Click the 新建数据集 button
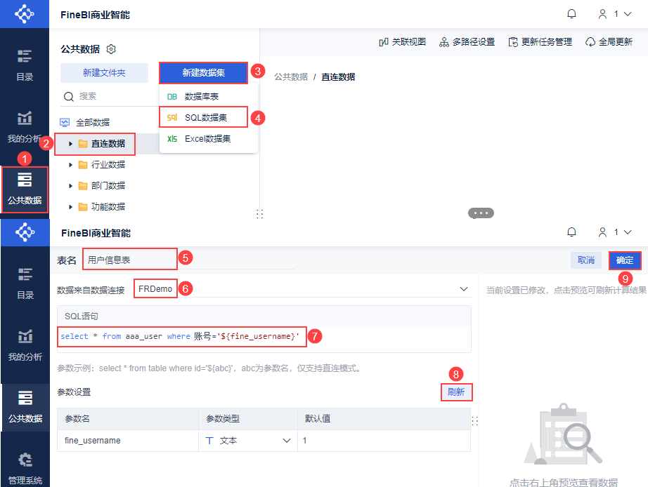 (x=203, y=73)
